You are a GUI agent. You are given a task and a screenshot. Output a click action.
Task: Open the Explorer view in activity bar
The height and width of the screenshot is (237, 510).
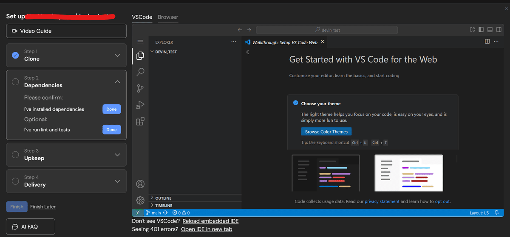[140, 56]
